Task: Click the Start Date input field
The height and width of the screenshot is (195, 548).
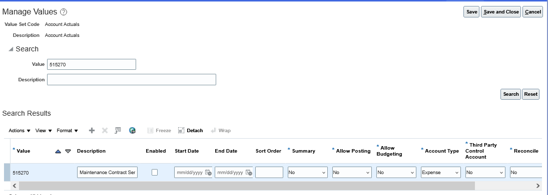Action: pos(190,173)
